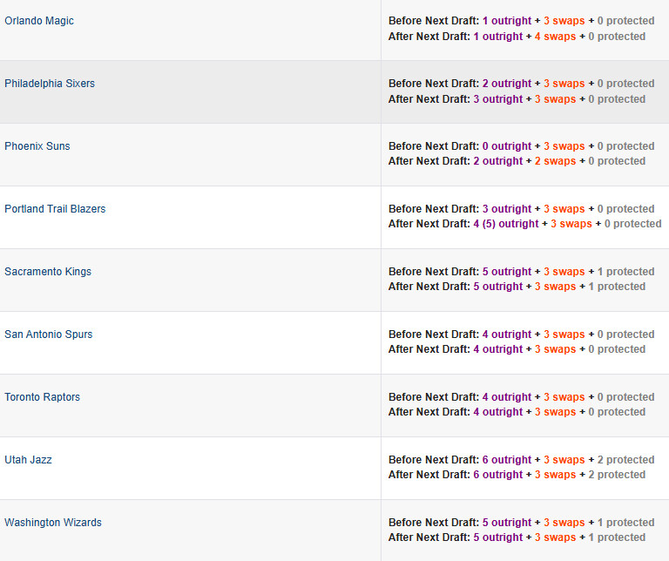
Task: Open the San Antonio Spurs link
Action: point(48,335)
